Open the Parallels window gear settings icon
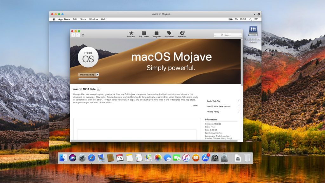325x183 pixels. (259, 14)
